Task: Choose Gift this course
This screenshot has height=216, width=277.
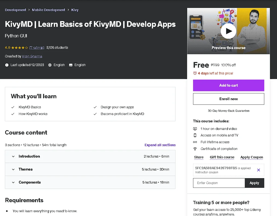Action: [222, 157]
